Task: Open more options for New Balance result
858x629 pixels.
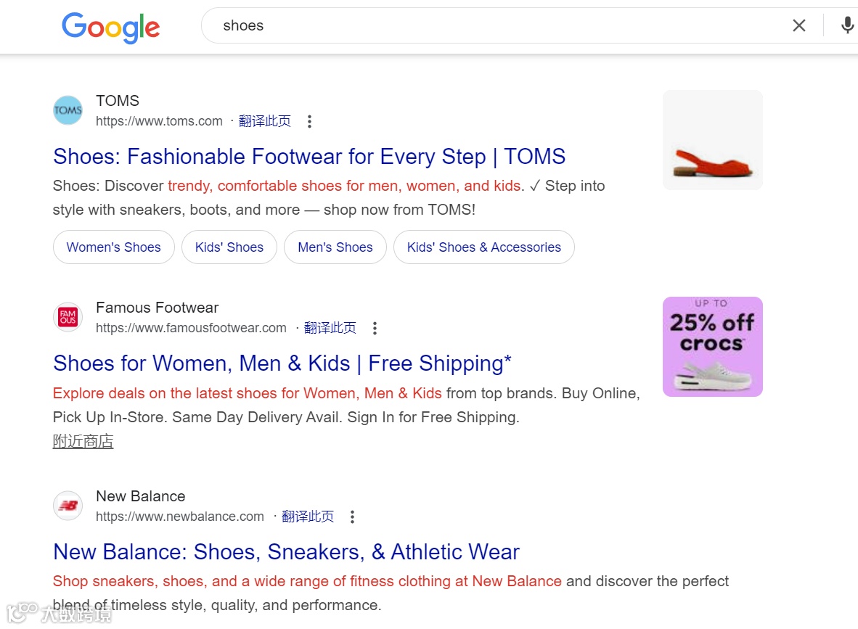Action: [x=352, y=517]
